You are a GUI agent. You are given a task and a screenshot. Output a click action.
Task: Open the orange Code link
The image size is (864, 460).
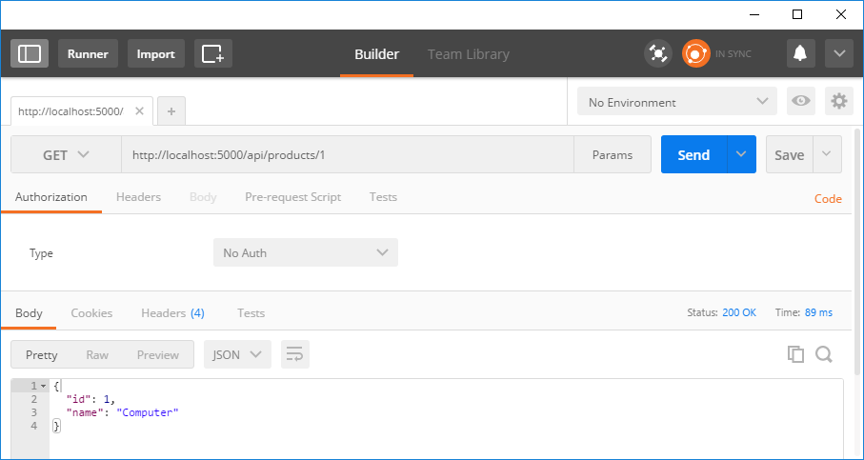(x=827, y=198)
